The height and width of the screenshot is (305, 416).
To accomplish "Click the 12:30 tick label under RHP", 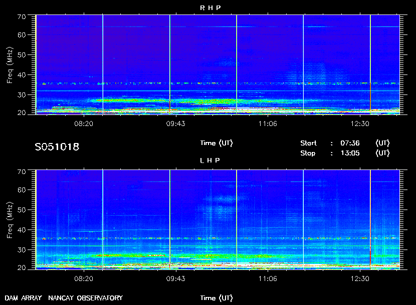I will click(x=360, y=123).
